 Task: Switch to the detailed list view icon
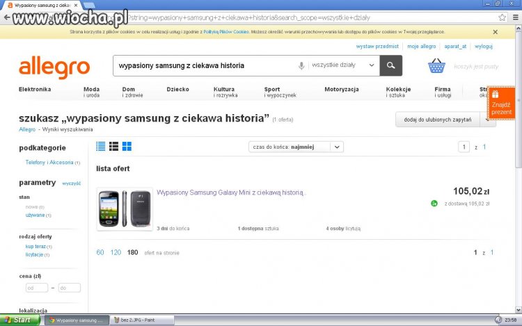click(x=114, y=146)
